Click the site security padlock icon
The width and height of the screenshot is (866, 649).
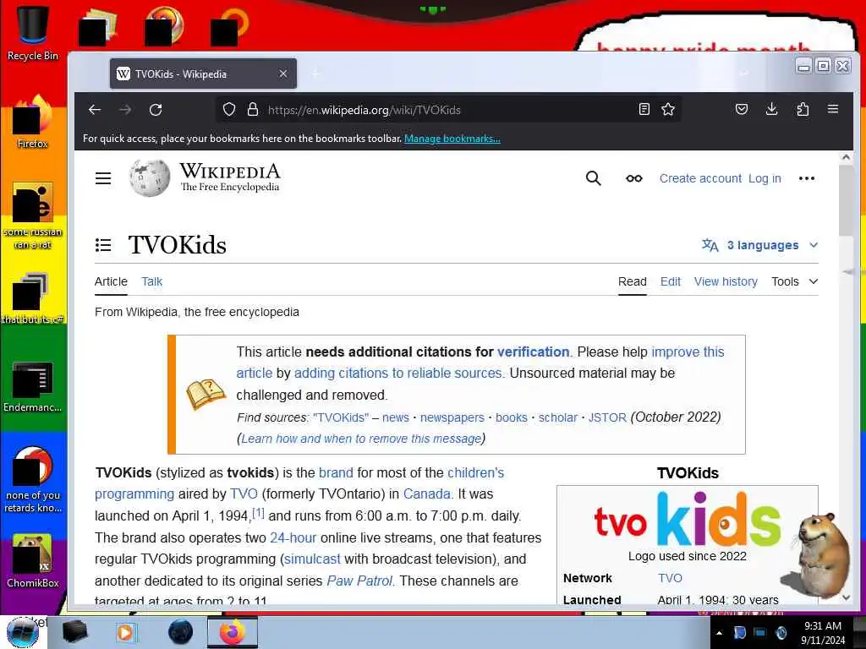pyautogui.click(x=253, y=109)
